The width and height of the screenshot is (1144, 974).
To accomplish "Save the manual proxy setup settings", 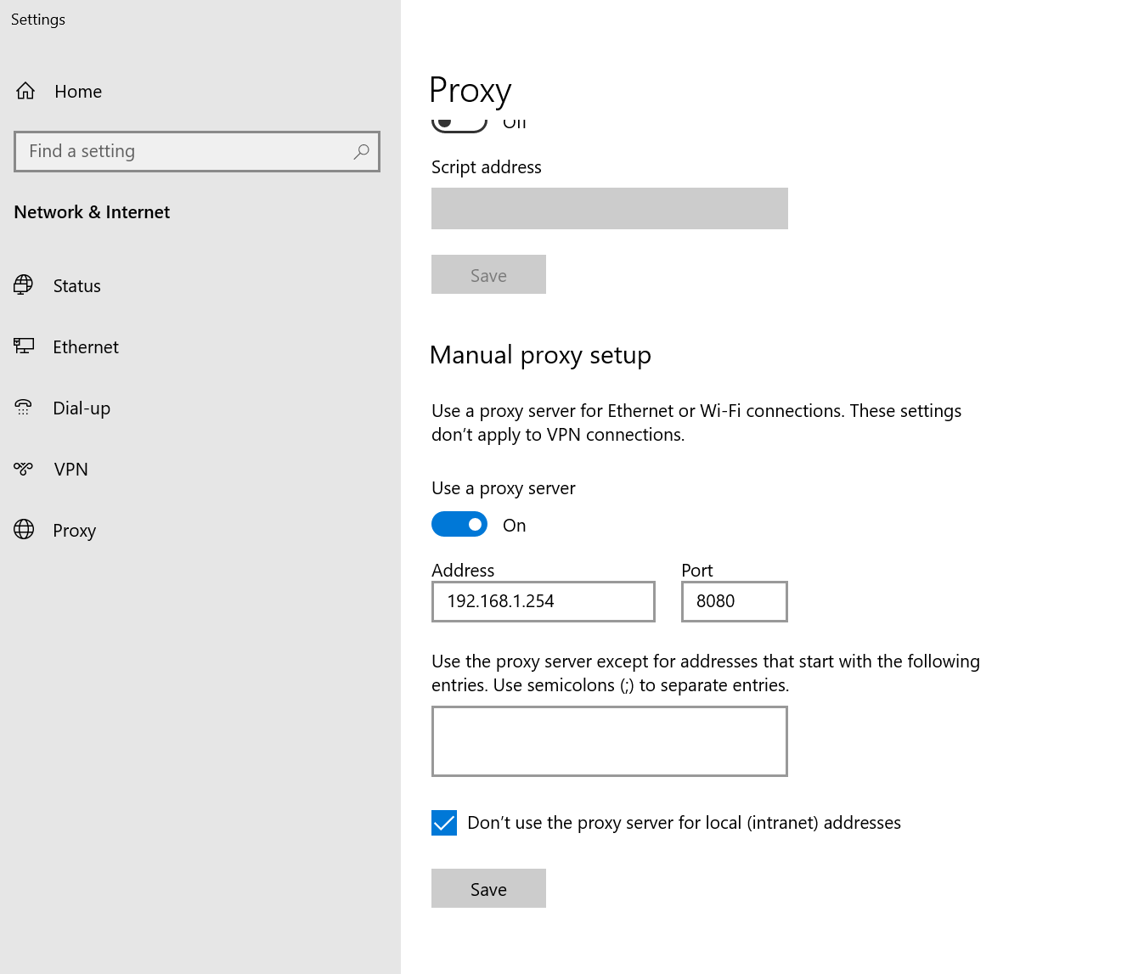I will (x=488, y=888).
